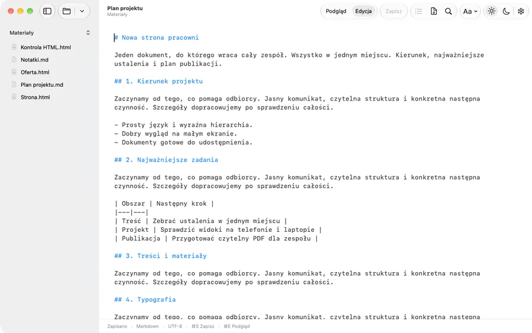Viewport: 532px width, 333px height.
Task: Open the Aa font settings dropdown
Action: coord(471,11)
